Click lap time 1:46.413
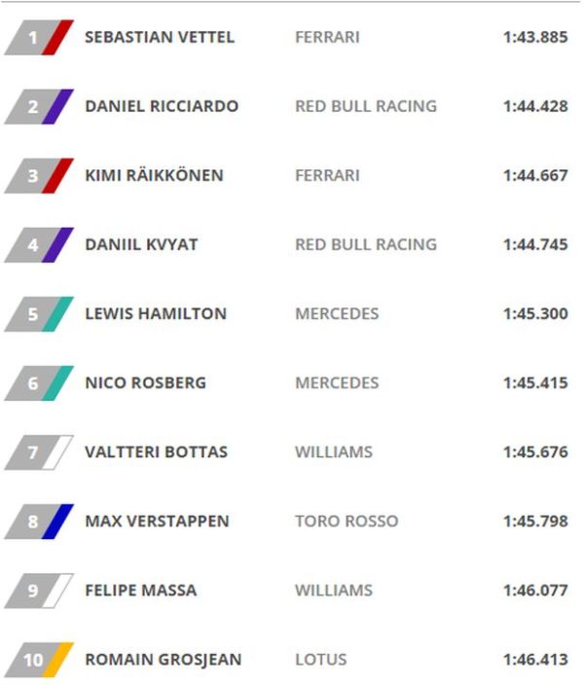This screenshot has width=584, height=685. pyautogui.click(x=535, y=660)
